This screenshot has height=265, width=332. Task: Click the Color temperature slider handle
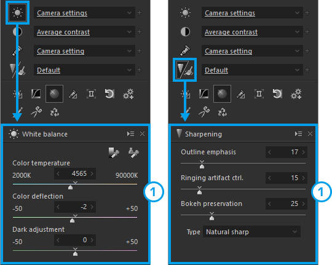71,188
